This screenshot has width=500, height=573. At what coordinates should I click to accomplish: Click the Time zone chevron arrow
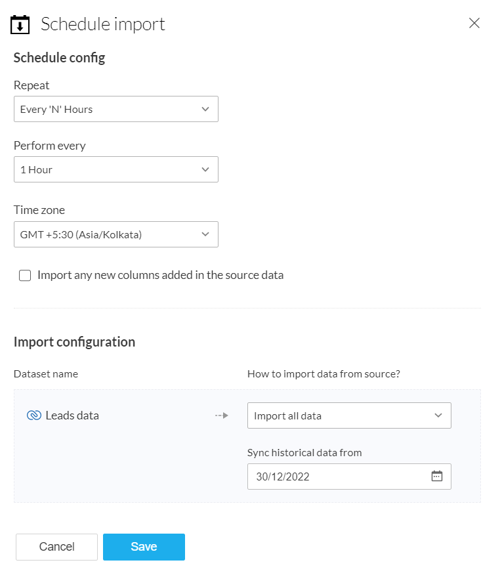click(x=205, y=234)
